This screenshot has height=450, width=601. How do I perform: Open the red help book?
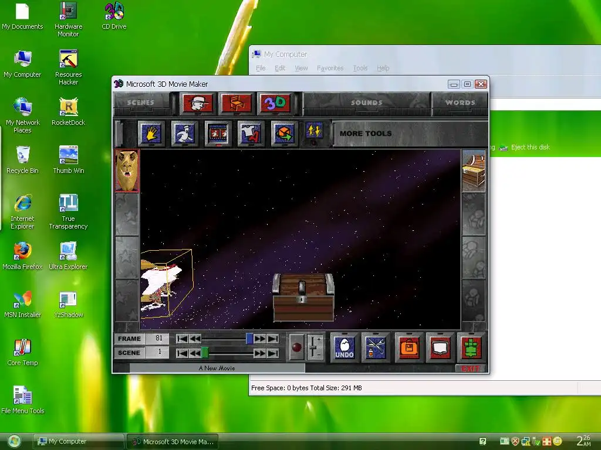[x=440, y=347]
